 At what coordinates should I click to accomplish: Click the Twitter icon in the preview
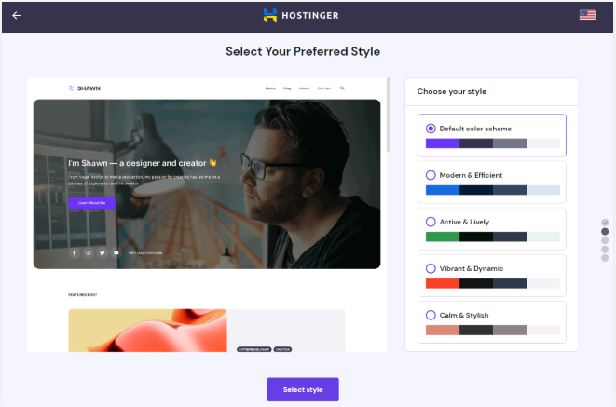click(103, 252)
